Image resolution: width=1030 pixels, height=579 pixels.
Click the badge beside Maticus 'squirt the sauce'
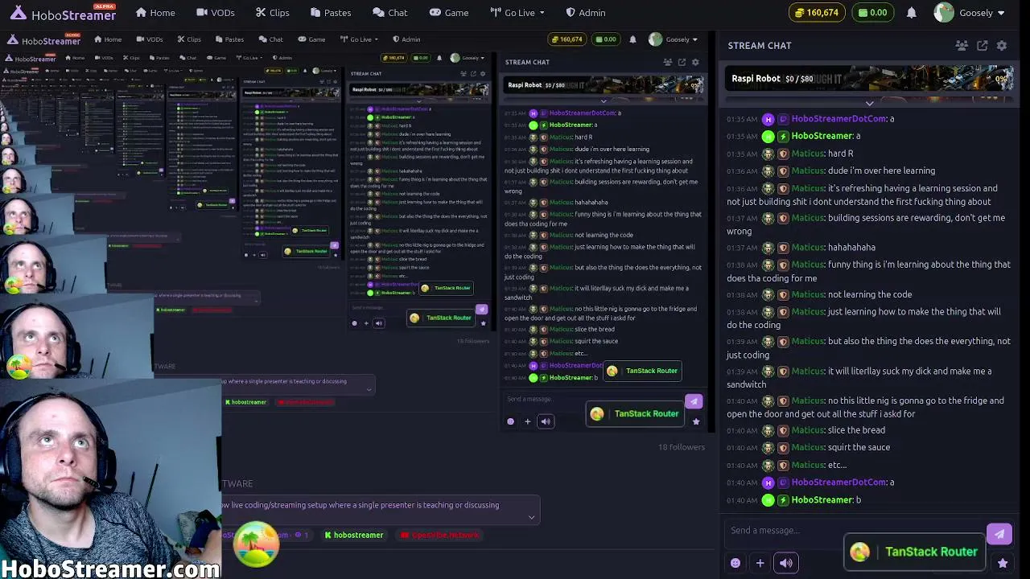(783, 447)
